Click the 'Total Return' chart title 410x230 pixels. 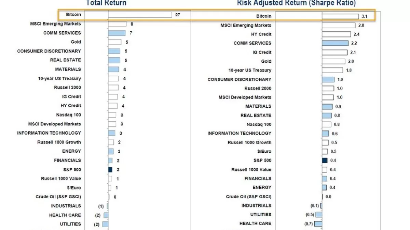point(106,3)
